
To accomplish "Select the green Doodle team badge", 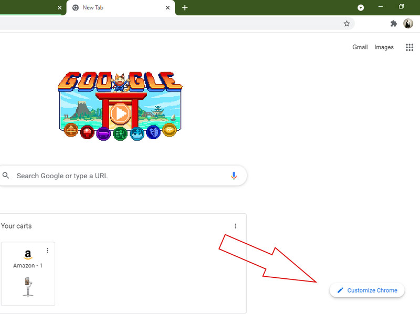I will pos(120,134).
